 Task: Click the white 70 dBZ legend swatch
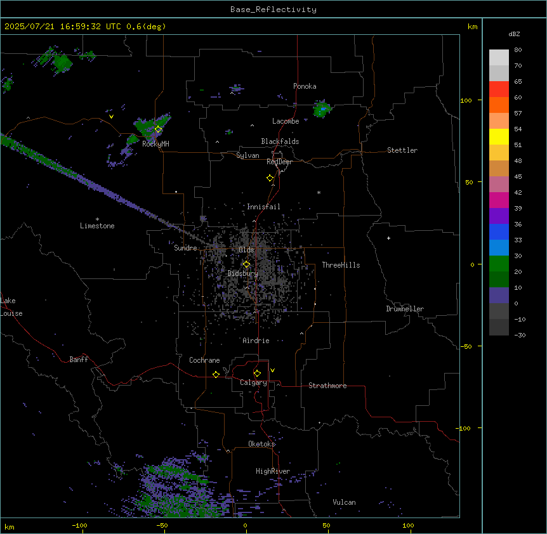[499, 58]
